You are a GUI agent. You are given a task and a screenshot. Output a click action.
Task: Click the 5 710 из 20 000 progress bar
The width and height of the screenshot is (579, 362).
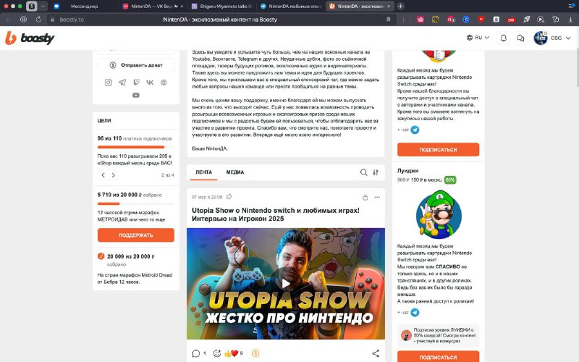tap(136, 203)
